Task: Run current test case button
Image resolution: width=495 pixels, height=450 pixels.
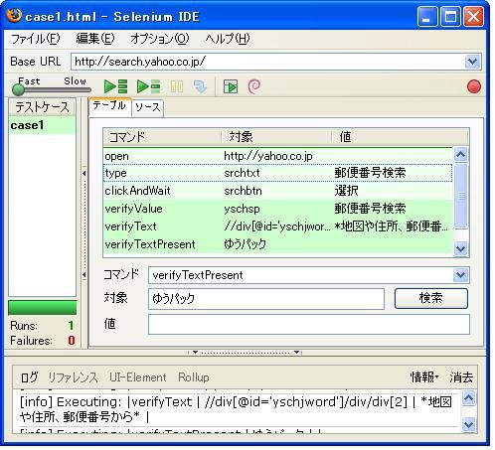Action: click(148, 86)
